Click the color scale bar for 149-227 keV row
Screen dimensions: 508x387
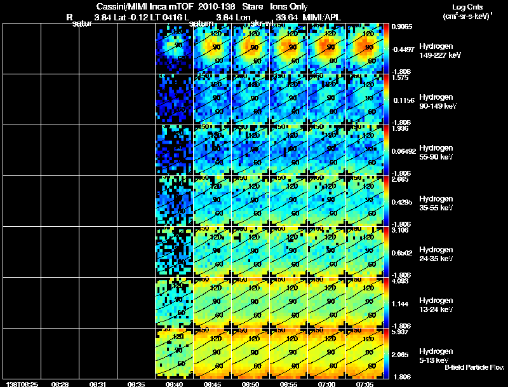tap(386, 49)
